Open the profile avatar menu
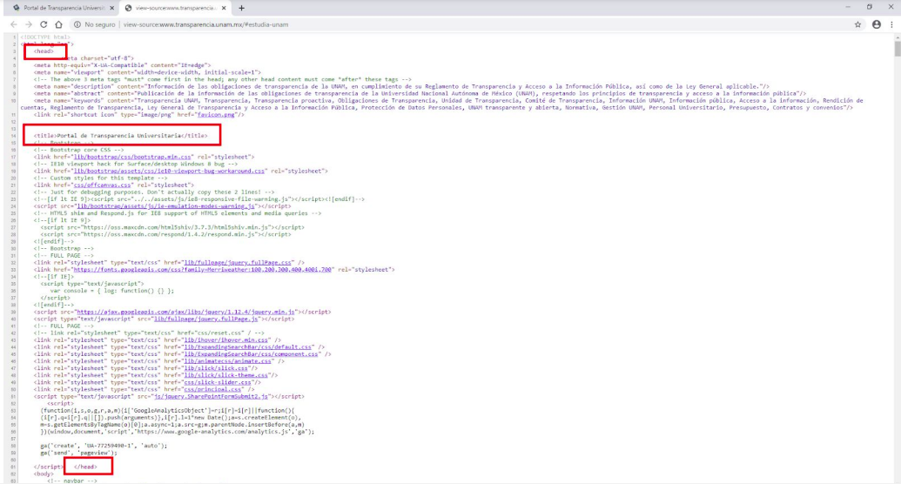The height and width of the screenshot is (484, 901). pos(877,24)
